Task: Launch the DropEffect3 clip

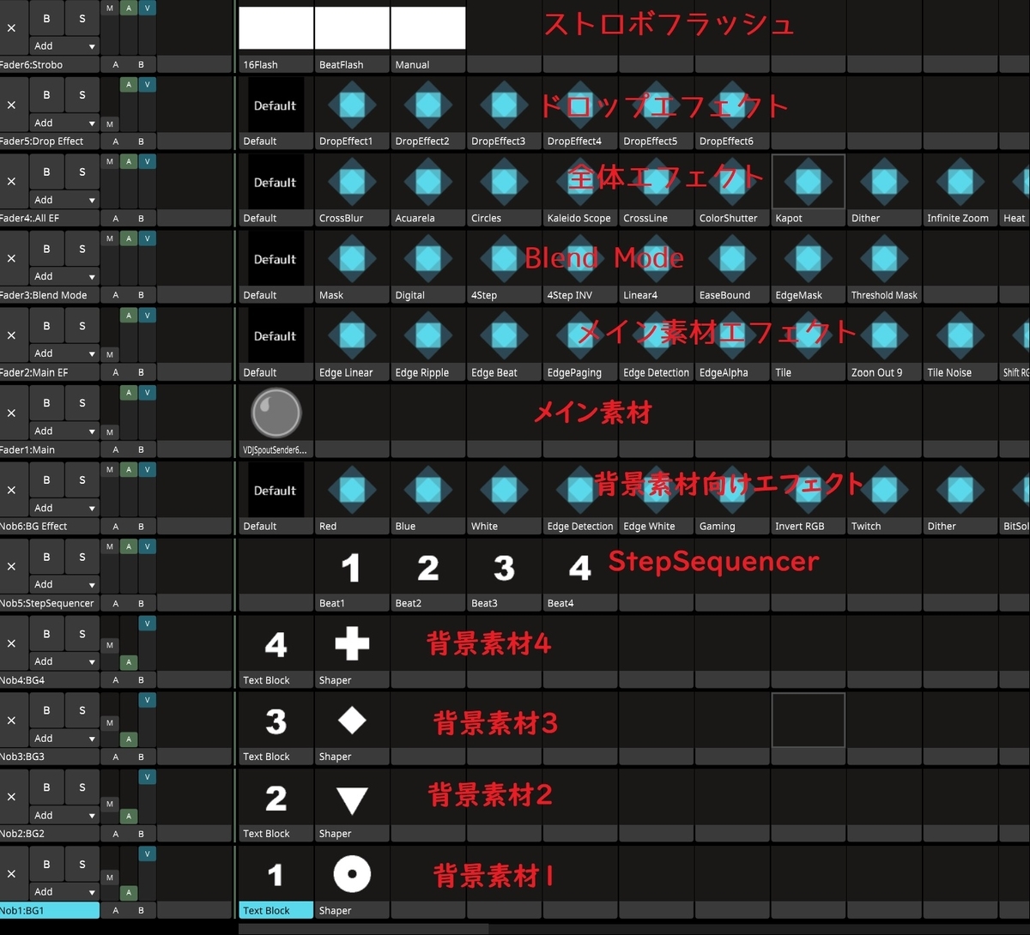Action: (x=504, y=105)
